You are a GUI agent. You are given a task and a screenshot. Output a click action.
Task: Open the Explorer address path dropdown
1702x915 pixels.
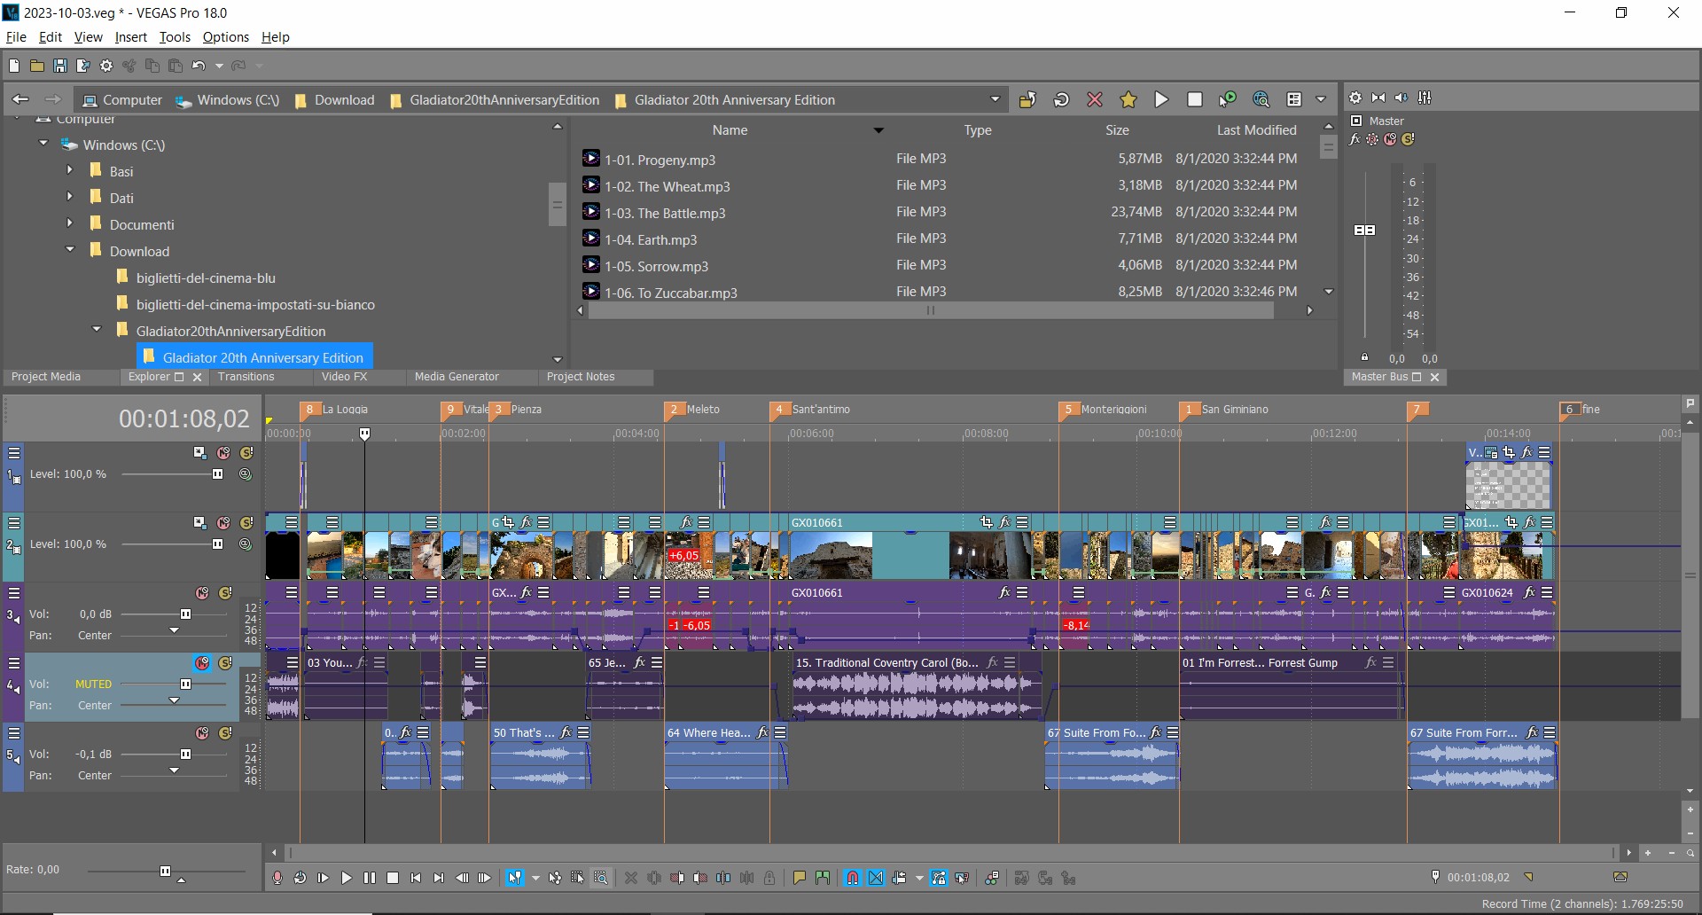(995, 99)
